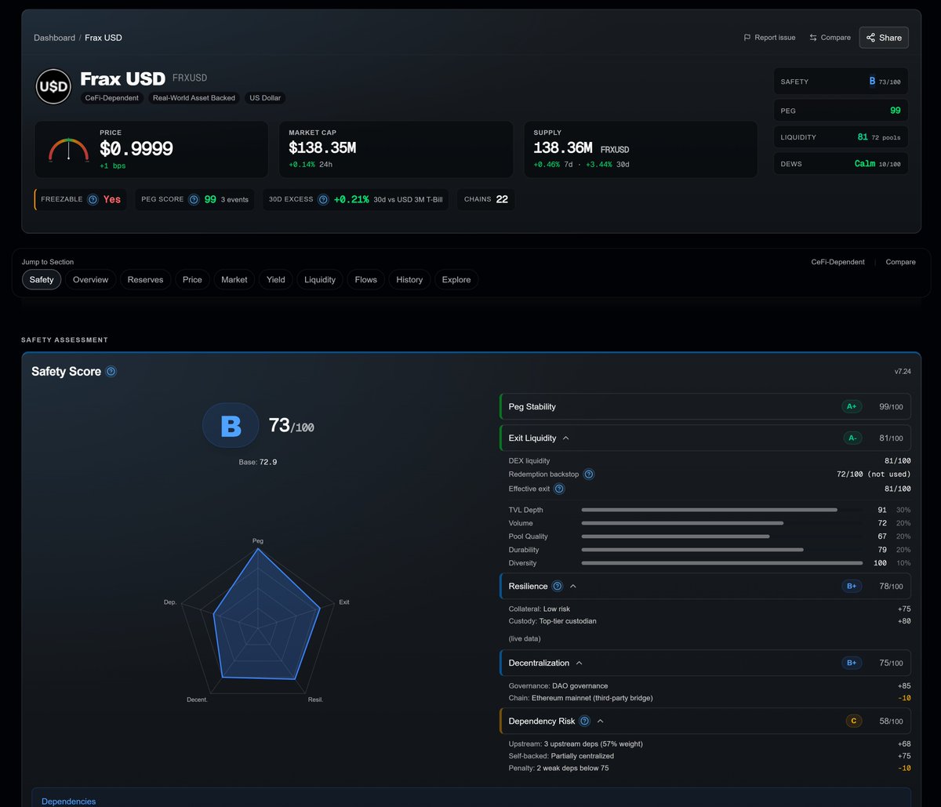Click the B+ Decentralization grade badge

pos(852,663)
